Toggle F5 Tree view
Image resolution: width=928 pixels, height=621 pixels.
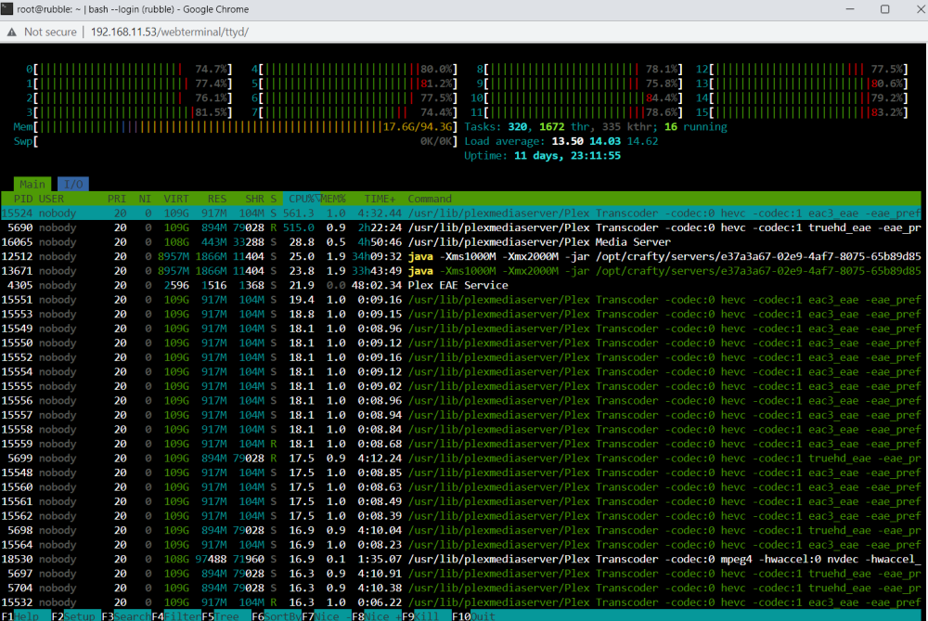coord(226,615)
